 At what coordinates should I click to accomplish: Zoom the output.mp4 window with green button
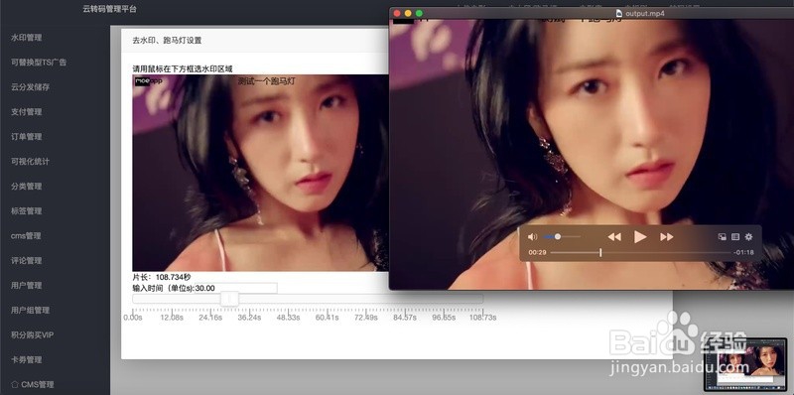click(x=419, y=13)
